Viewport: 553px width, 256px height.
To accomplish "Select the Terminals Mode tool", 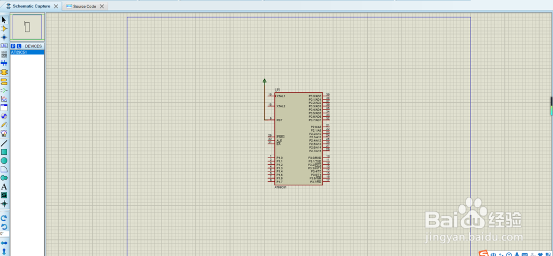I will point(4,82).
